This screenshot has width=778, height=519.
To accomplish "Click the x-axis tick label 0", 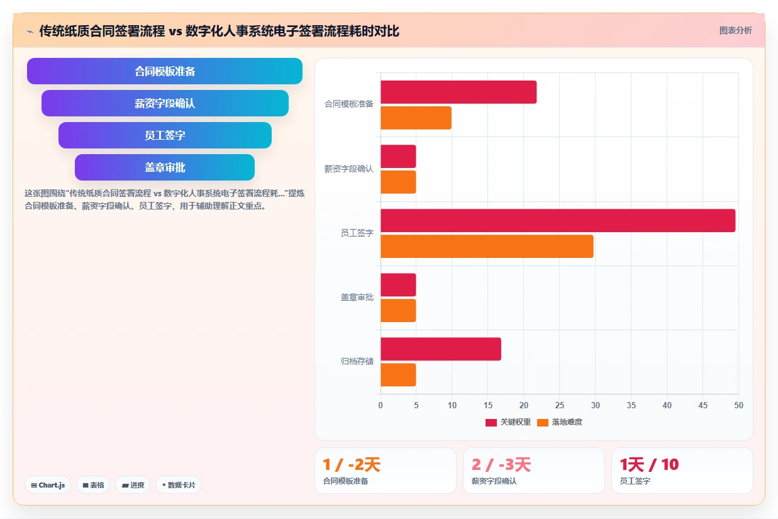I will (381, 405).
